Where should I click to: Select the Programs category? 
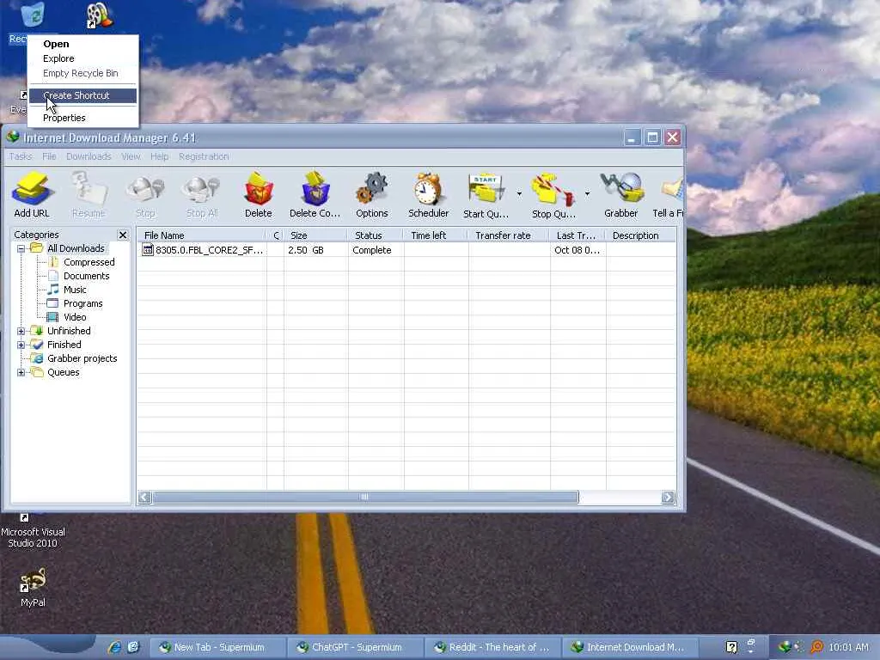(x=83, y=303)
